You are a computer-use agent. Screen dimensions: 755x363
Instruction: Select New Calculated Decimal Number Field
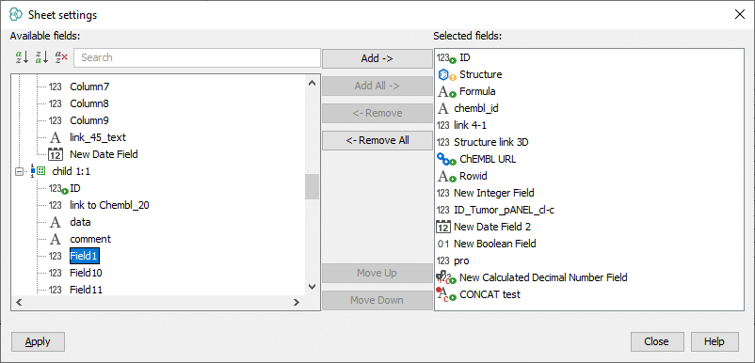543,277
